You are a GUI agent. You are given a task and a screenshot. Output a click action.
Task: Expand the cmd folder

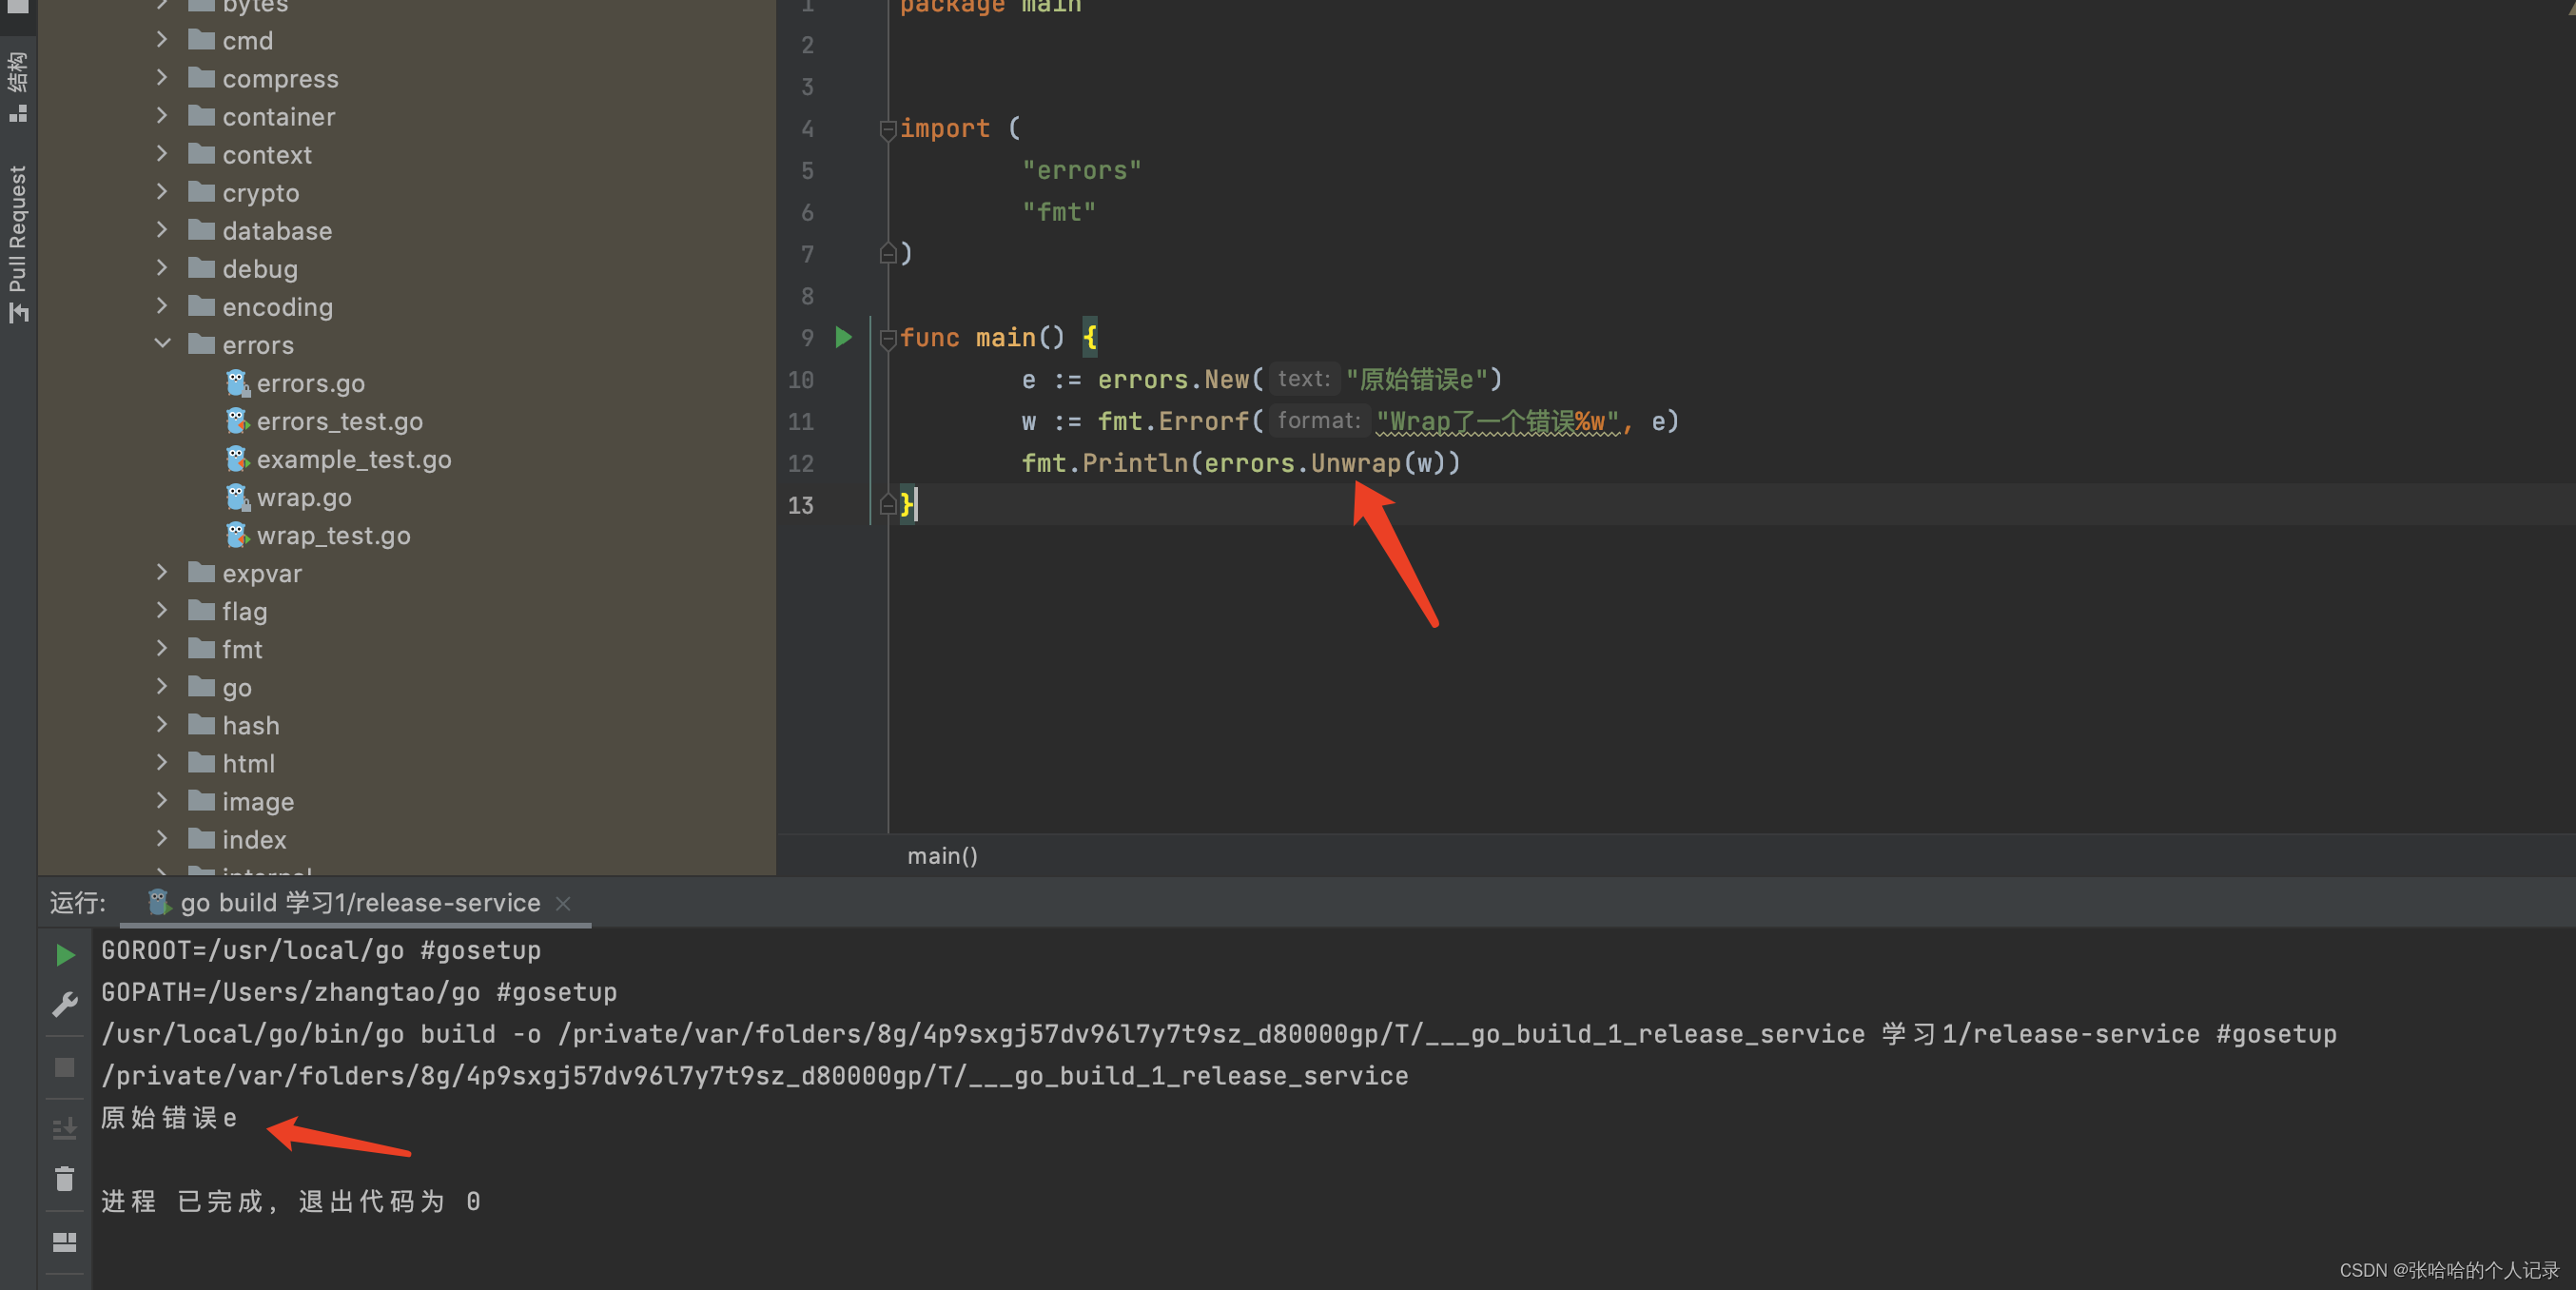point(162,40)
